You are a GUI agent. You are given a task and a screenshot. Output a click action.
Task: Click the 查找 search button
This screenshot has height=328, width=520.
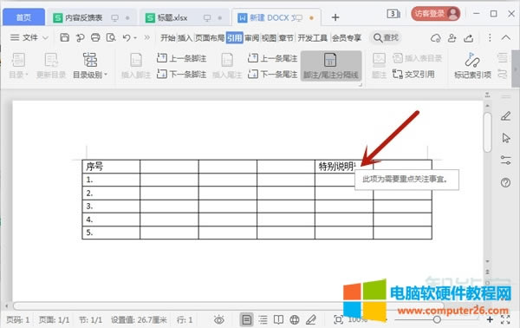pos(386,38)
